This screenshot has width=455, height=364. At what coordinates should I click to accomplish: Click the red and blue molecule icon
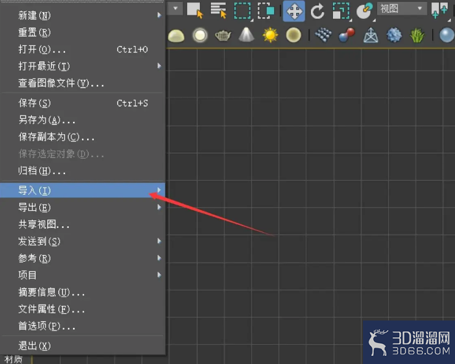pos(346,35)
